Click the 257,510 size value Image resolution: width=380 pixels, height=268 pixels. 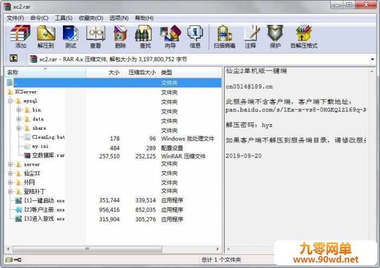[109, 156]
